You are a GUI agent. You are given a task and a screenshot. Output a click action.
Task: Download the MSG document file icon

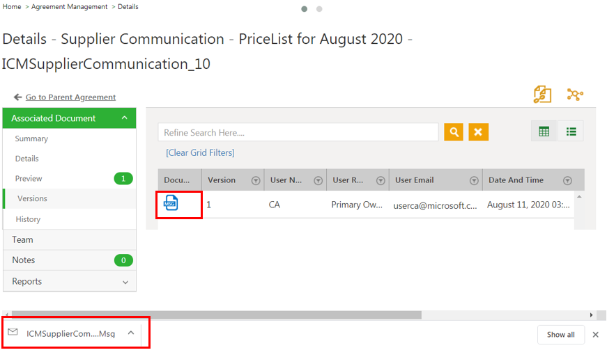171,203
